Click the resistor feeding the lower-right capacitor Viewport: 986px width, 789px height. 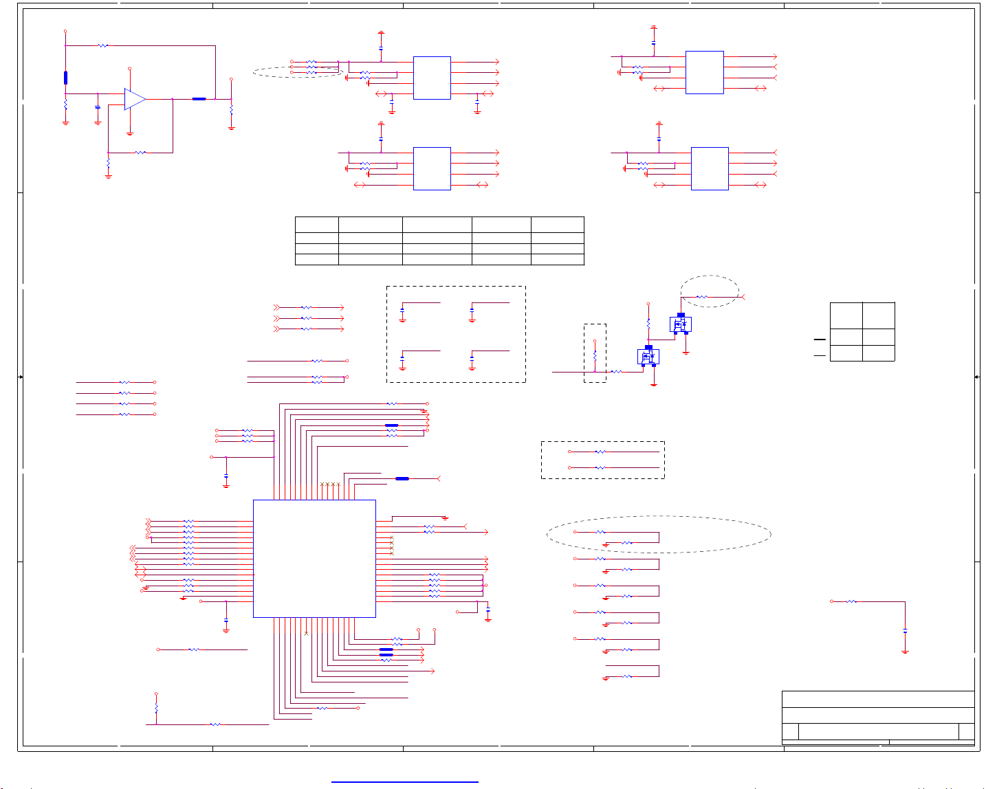coord(851,601)
